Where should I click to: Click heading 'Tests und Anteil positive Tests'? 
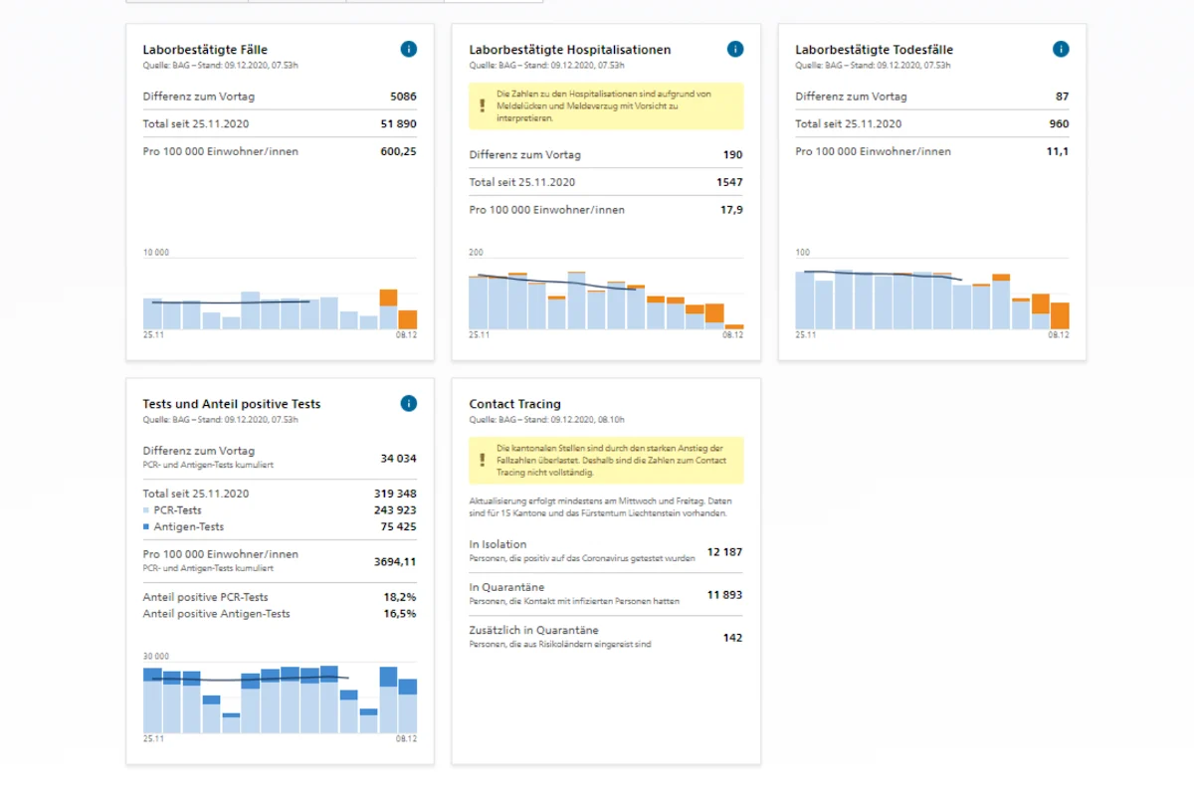(x=232, y=404)
